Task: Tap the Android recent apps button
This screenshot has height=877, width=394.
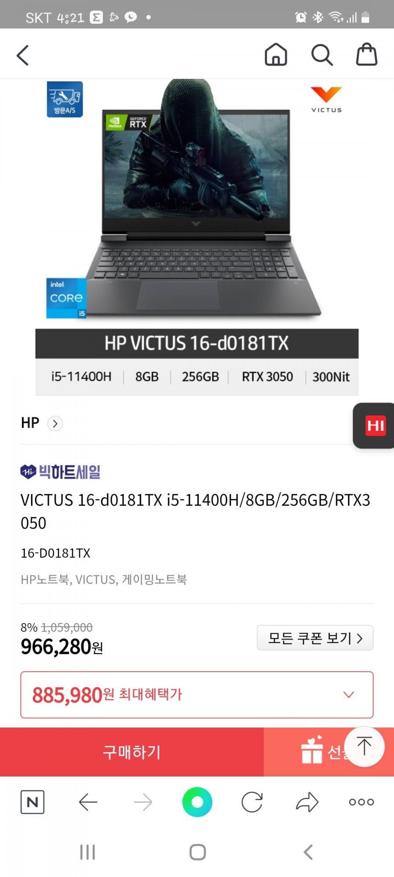Action: coord(88,852)
